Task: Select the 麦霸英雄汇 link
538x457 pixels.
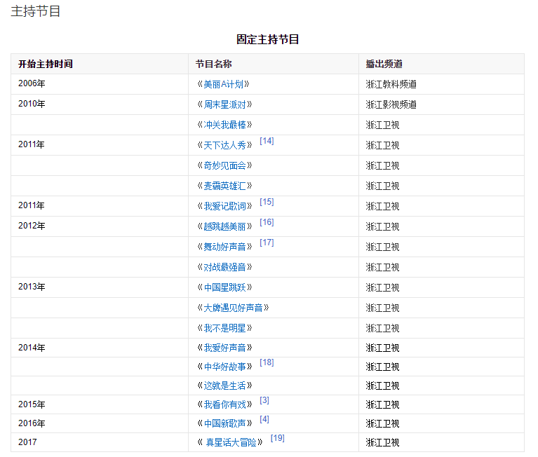Action: [224, 186]
